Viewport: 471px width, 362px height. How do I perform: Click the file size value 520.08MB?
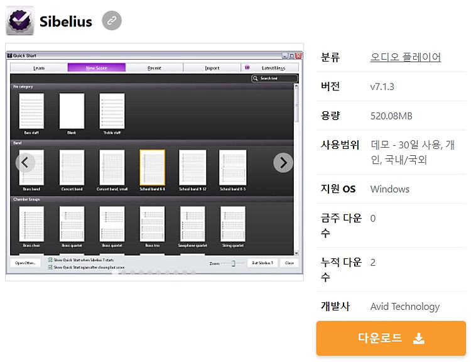click(x=391, y=116)
